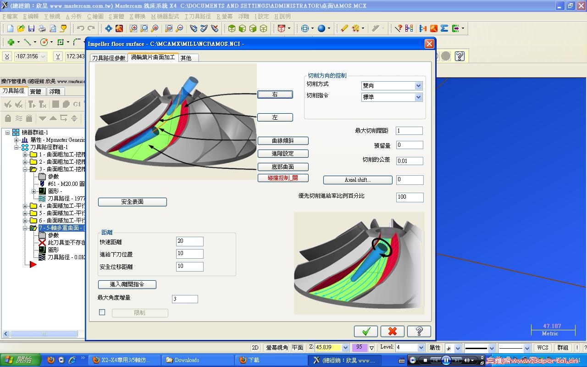Viewport: 587px width, 367px height.
Task: Click the 安全表面 button
Action: tap(133, 202)
